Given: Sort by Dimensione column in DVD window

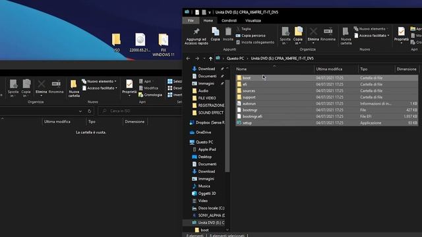Looking at the screenshot, I should [407, 69].
